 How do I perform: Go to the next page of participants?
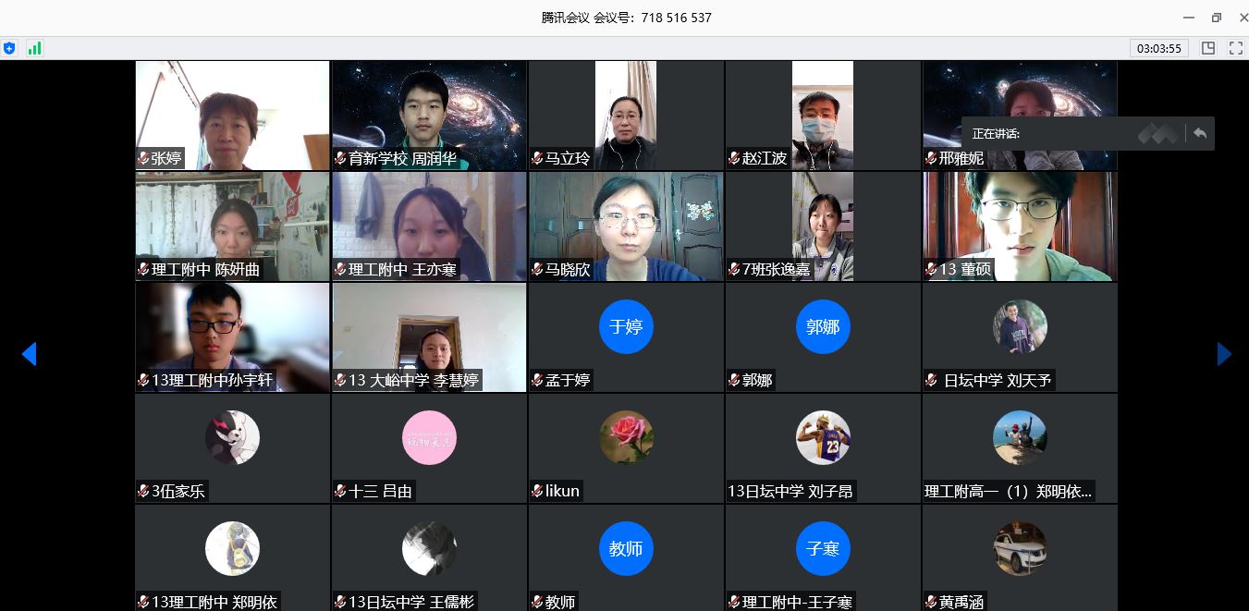[x=1224, y=353]
